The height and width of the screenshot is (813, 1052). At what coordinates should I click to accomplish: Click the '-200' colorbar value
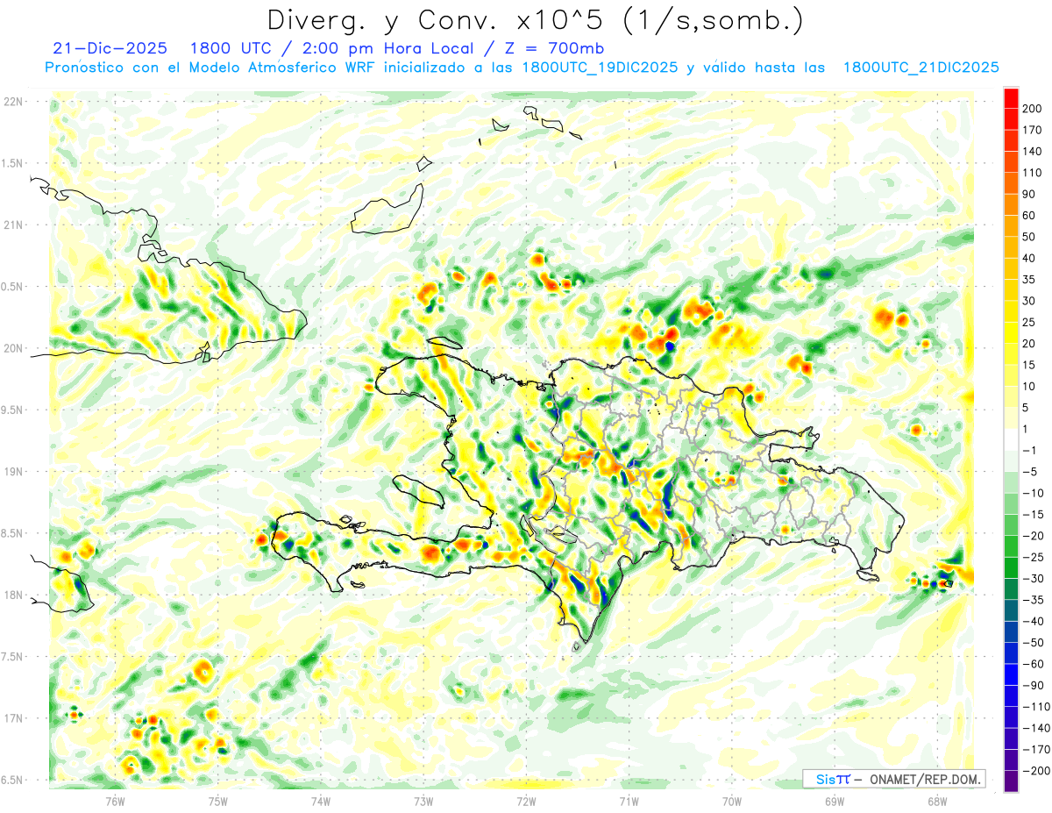pyautogui.click(x=1036, y=770)
